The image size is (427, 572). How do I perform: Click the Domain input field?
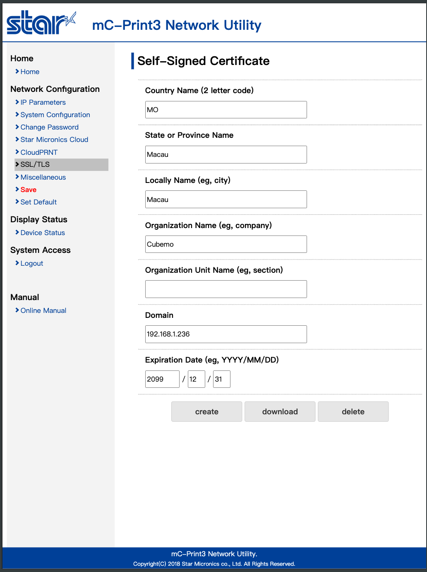pyautogui.click(x=226, y=334)
